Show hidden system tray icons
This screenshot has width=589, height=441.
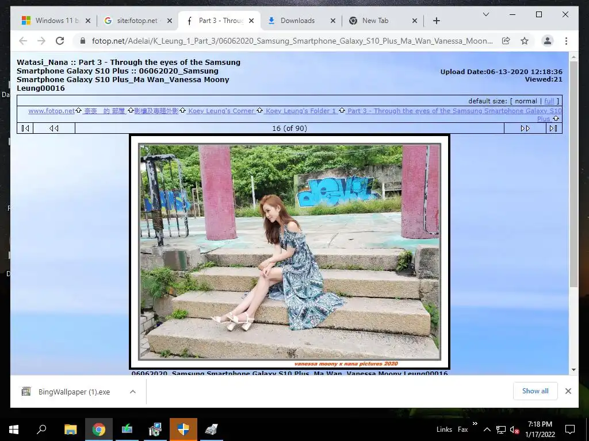487,430
